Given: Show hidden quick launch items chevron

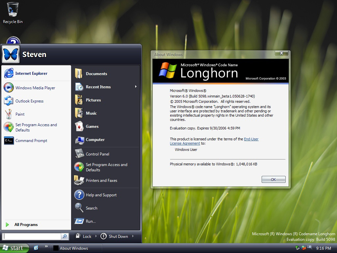Looking at the screenshot, I should 46,246.
